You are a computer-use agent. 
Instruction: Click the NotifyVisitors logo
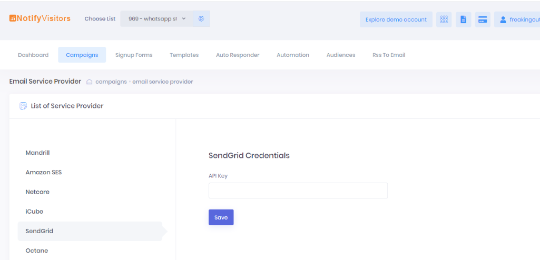point(40,18)
